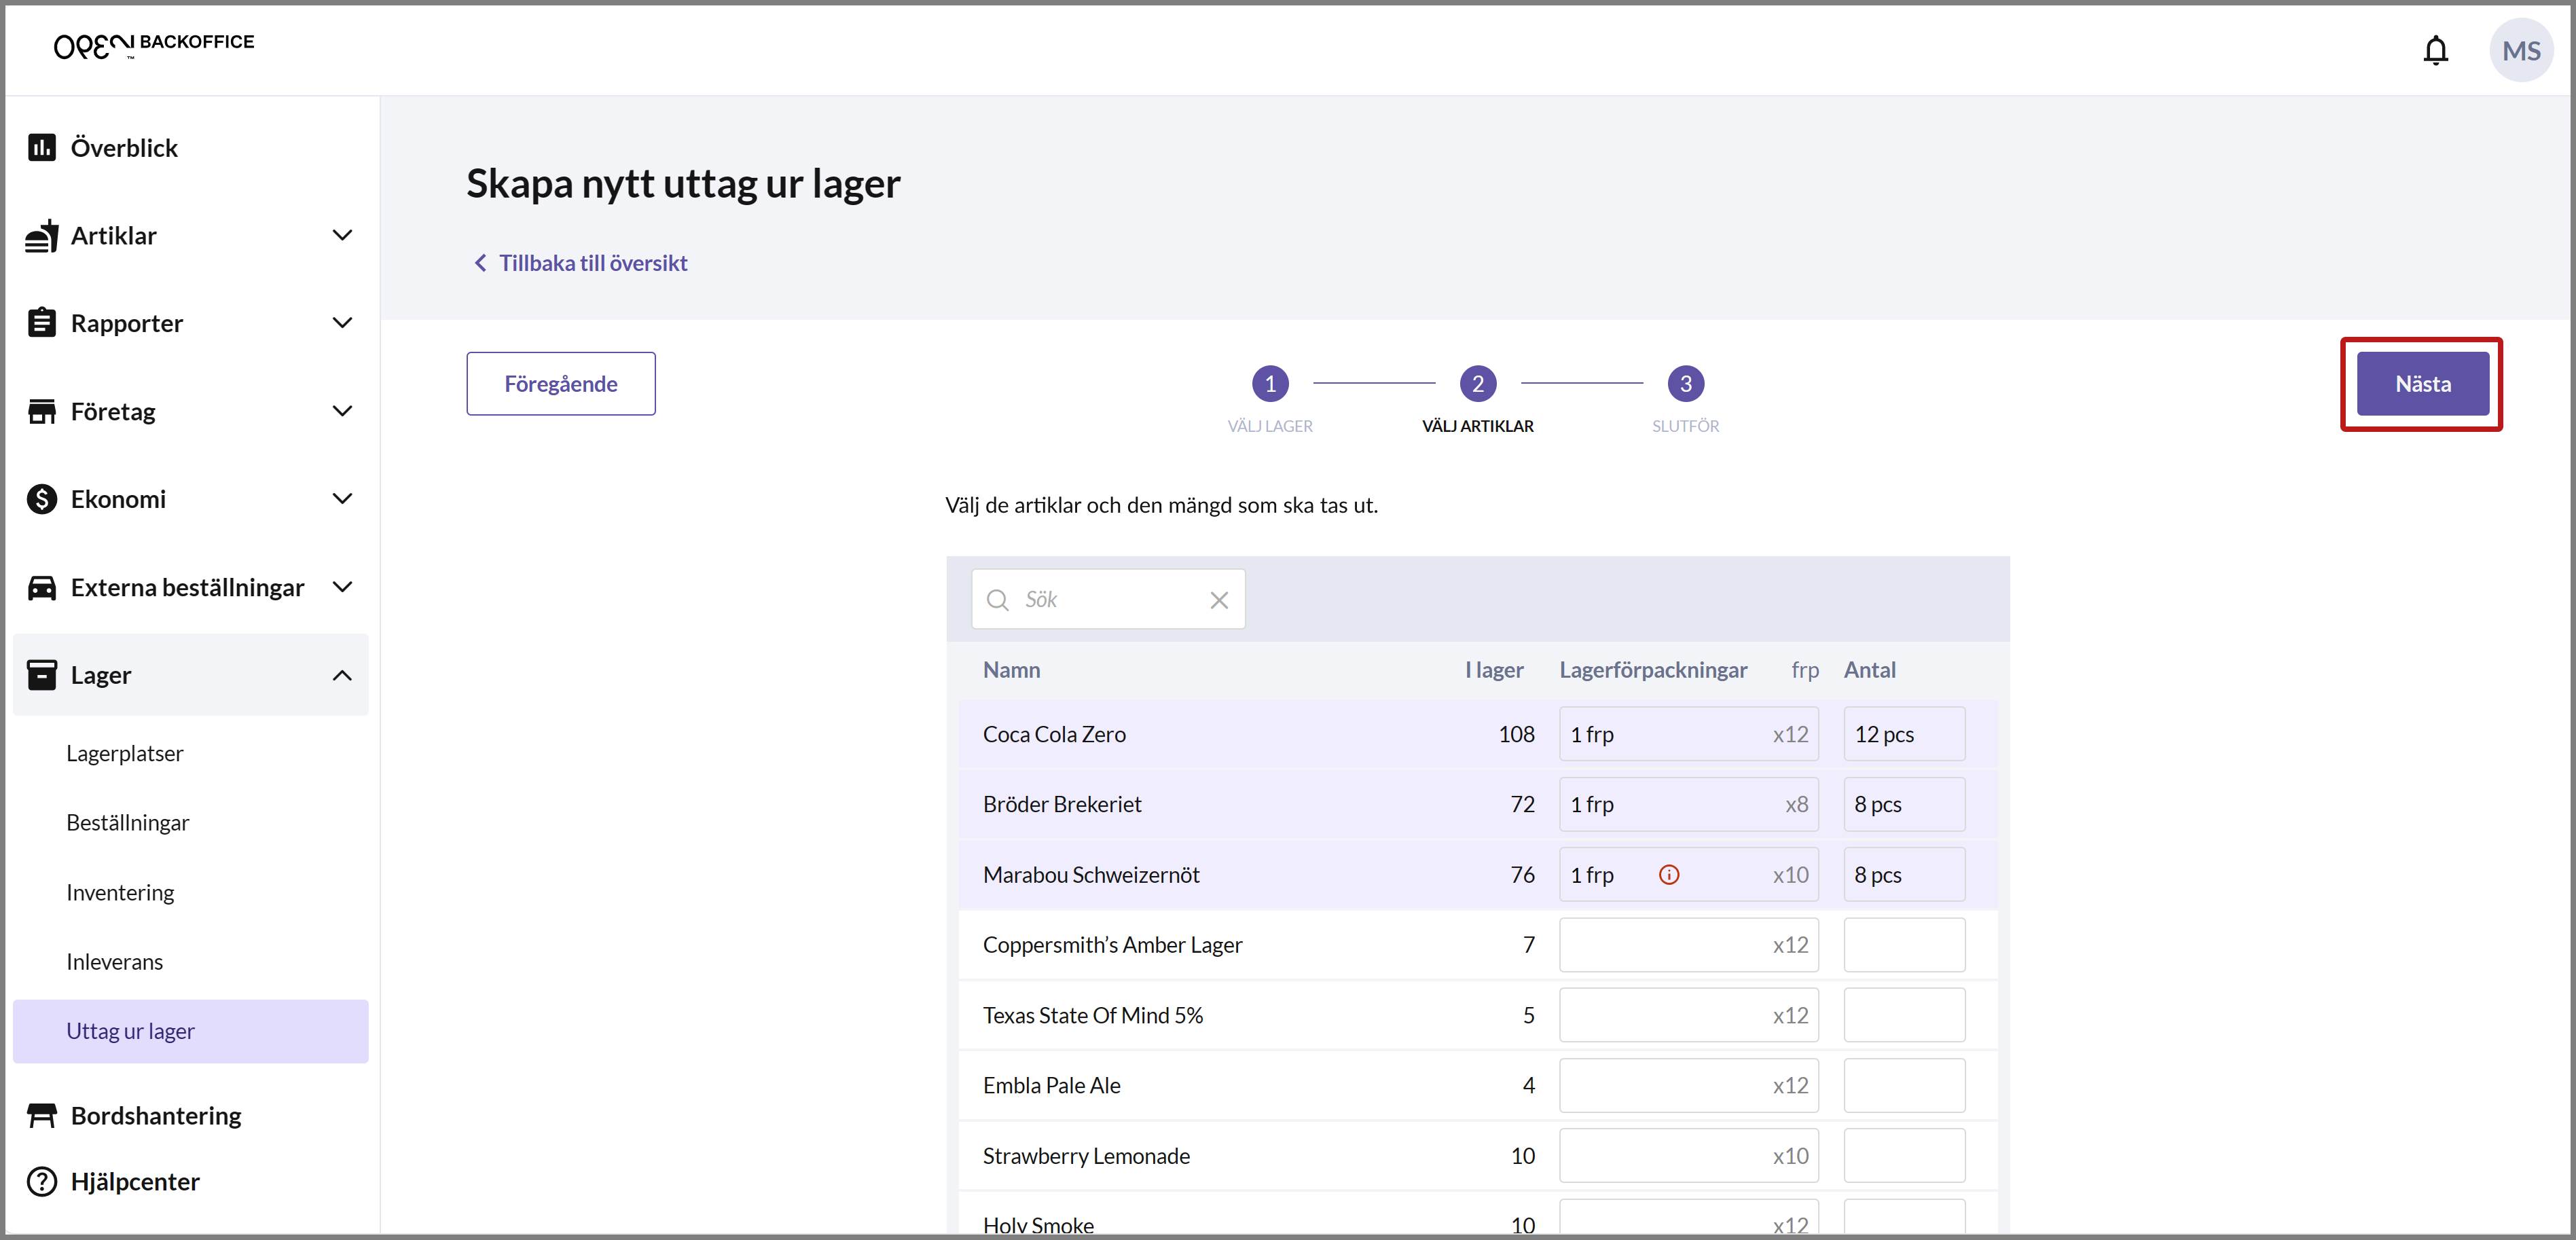Edit Bröder Brekeriet antal field
Viewport: 2576px width, 1240px height.
click(x=1904, y=805)
